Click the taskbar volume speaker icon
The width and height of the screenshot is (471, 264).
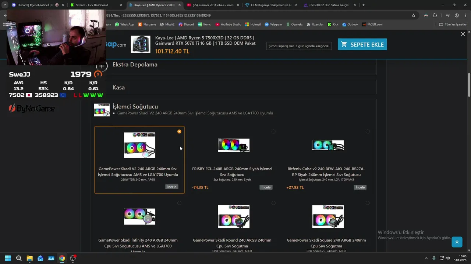(x=447, y=258)
